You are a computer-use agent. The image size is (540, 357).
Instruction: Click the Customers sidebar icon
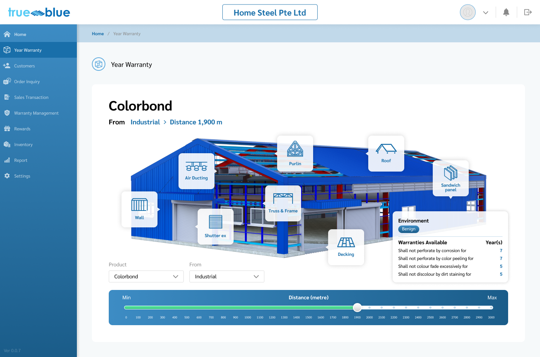tap(7, 66)
